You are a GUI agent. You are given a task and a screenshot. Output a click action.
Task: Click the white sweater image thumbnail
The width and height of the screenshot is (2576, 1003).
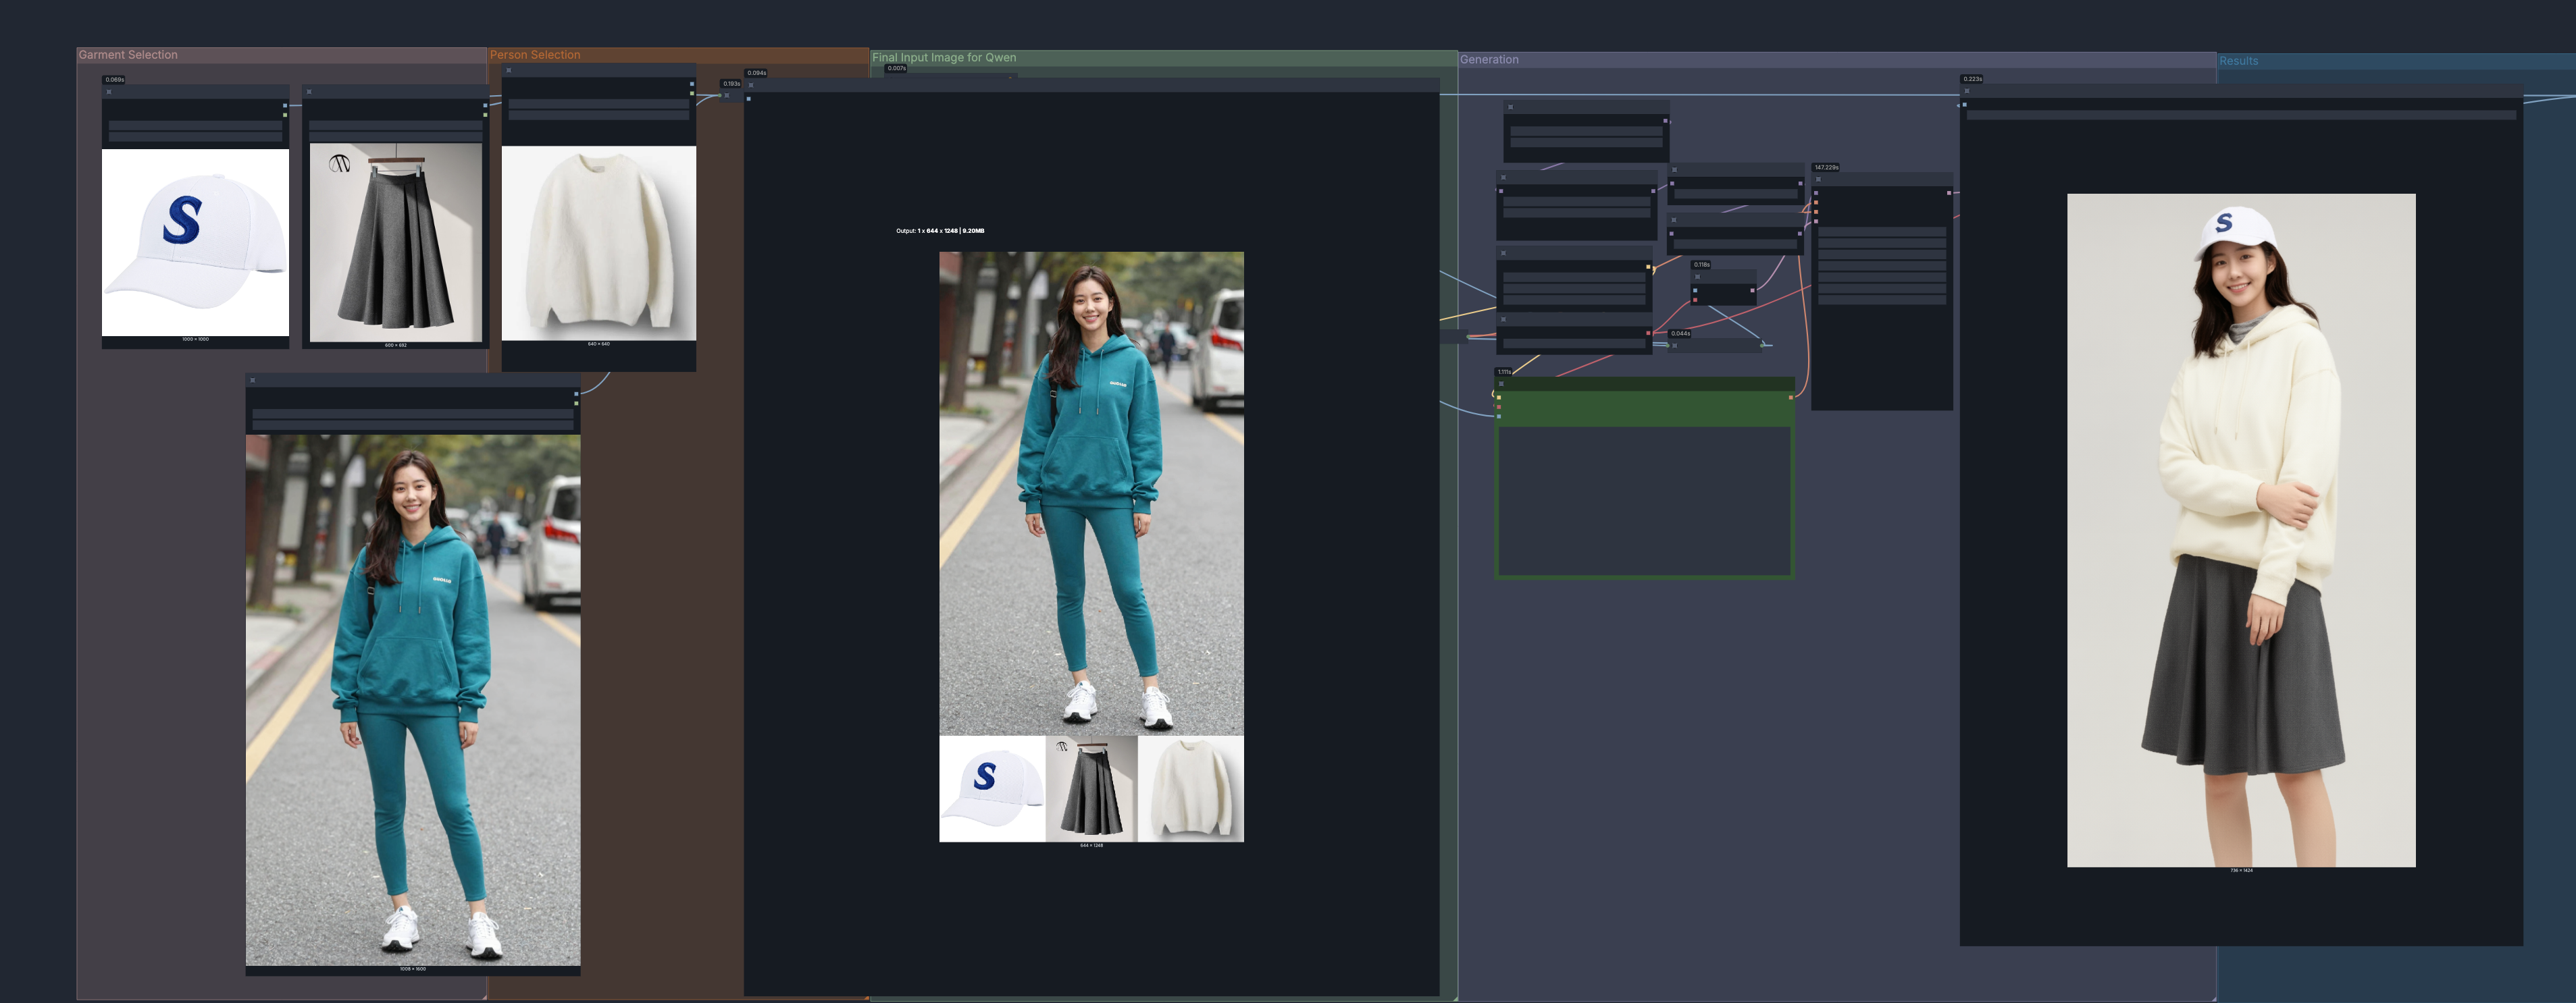(598, 243)
